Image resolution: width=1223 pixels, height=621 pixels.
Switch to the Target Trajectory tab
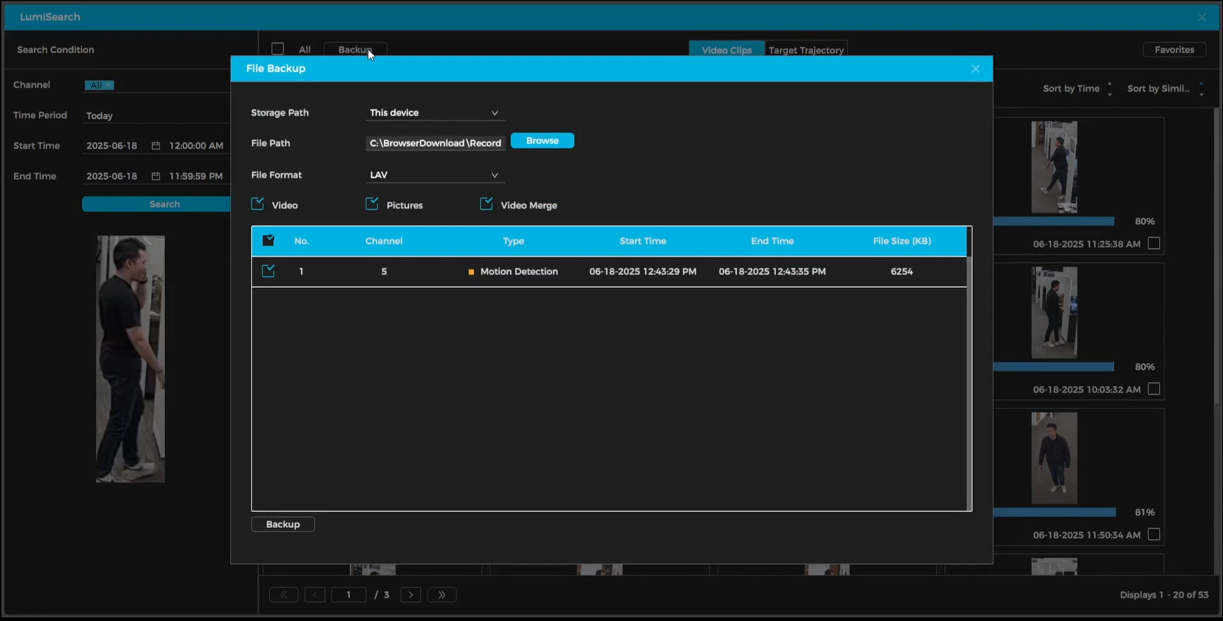tap(806, 50)
